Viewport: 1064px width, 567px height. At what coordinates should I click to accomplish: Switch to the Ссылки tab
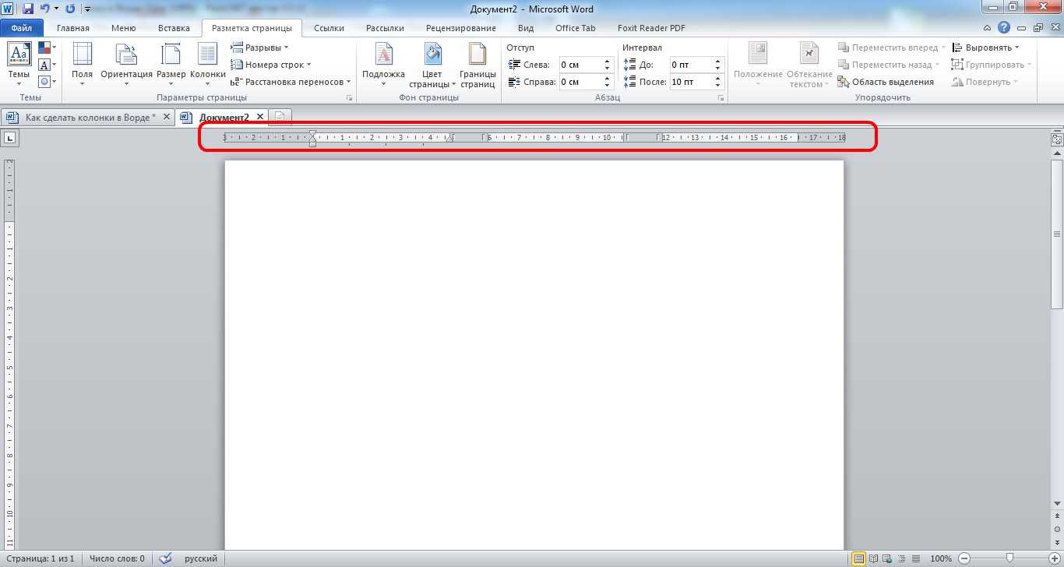(329, 28)
